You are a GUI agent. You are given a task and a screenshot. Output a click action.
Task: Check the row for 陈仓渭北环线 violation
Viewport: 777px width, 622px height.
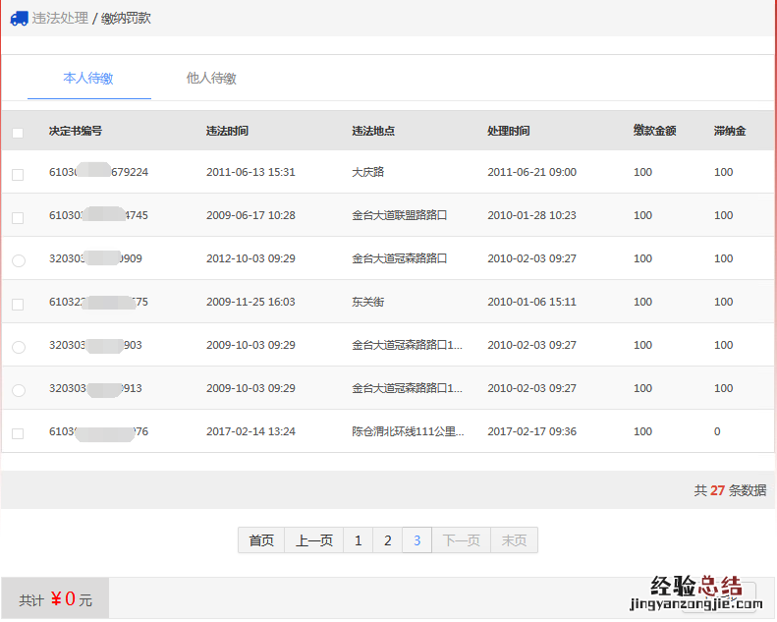[x=18, y=433]
